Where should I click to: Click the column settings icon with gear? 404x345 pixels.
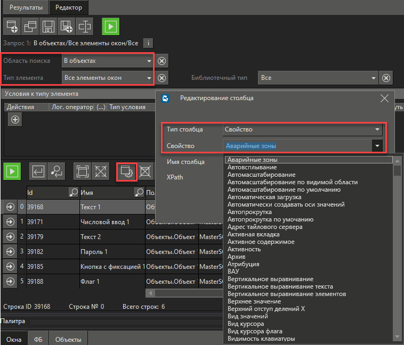tap(127, 171)
